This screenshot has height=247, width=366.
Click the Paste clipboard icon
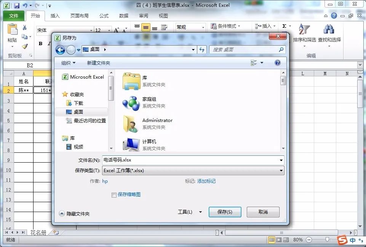12,30
